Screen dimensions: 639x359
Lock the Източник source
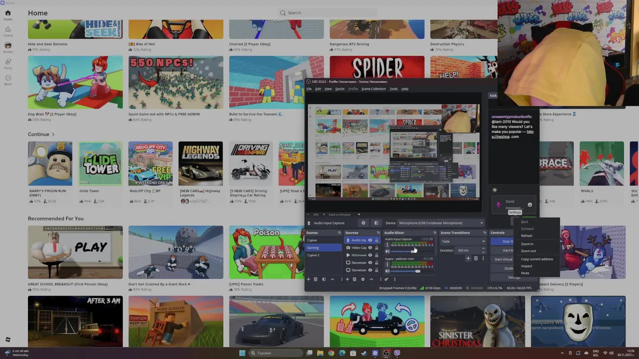click(376, 255)
